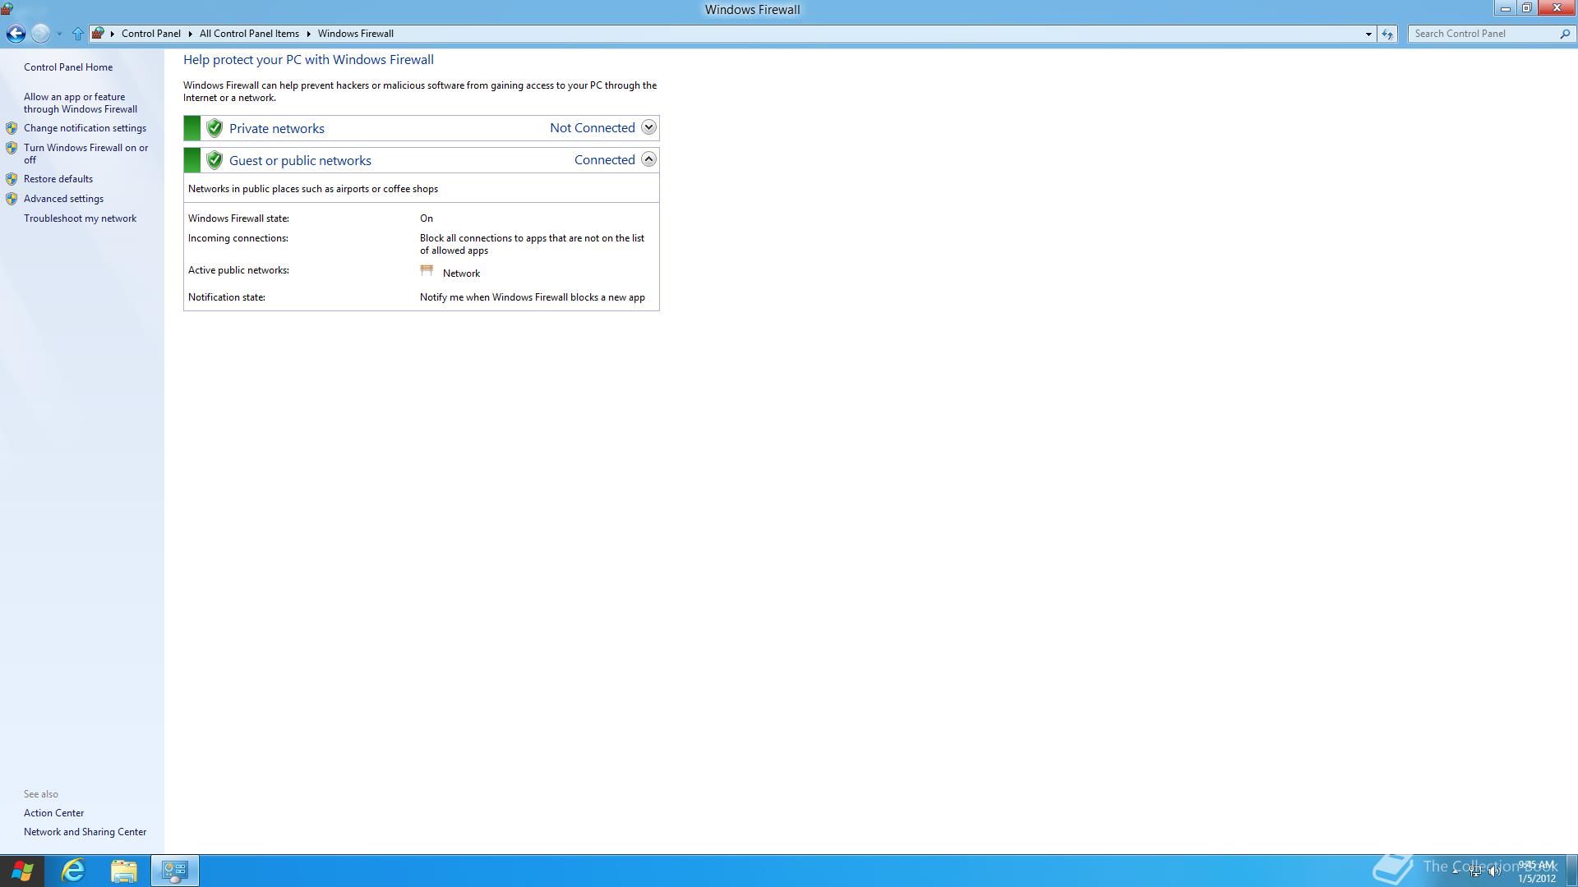Close the Windows Firewall window
The height and width of the screenshot is (887, 1578).
pos(1557,8)
